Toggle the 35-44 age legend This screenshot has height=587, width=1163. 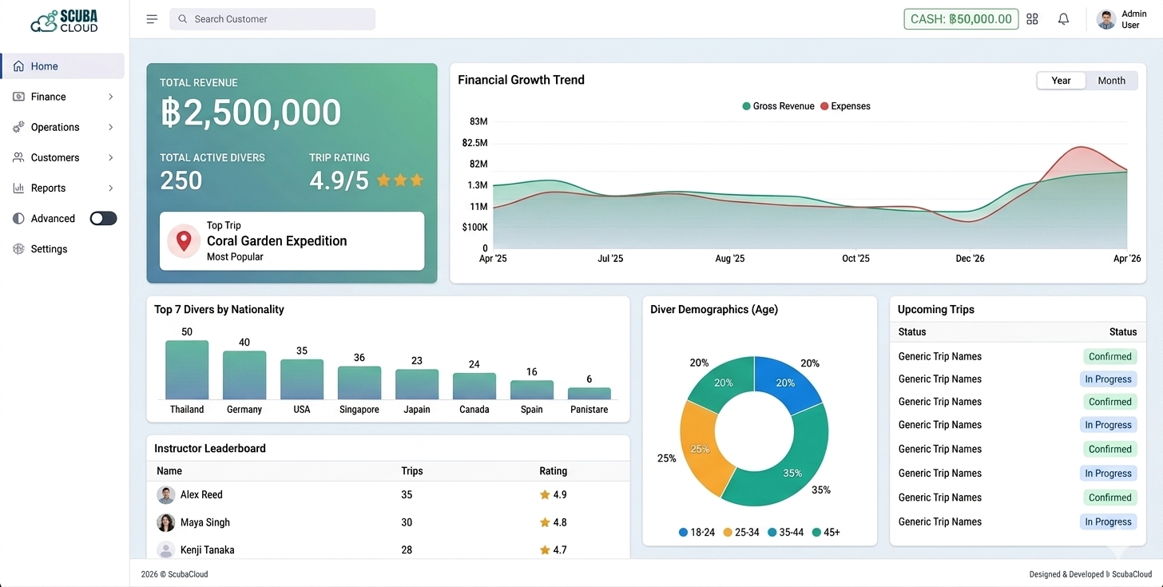point(786,532)
